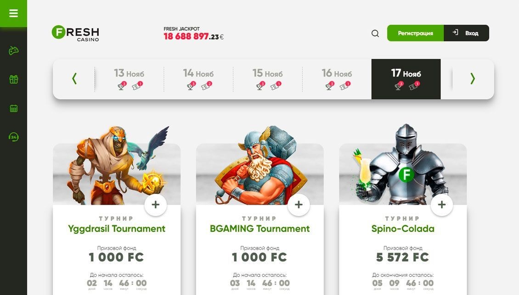Expand Spino-Colada card with plus button

pos(441,205)
